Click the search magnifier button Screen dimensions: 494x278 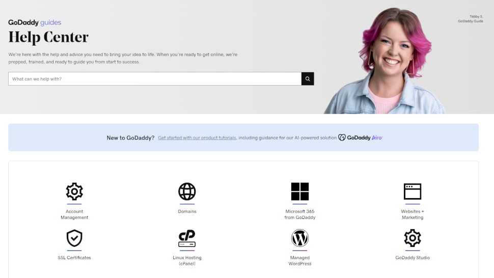pos(308,79)
